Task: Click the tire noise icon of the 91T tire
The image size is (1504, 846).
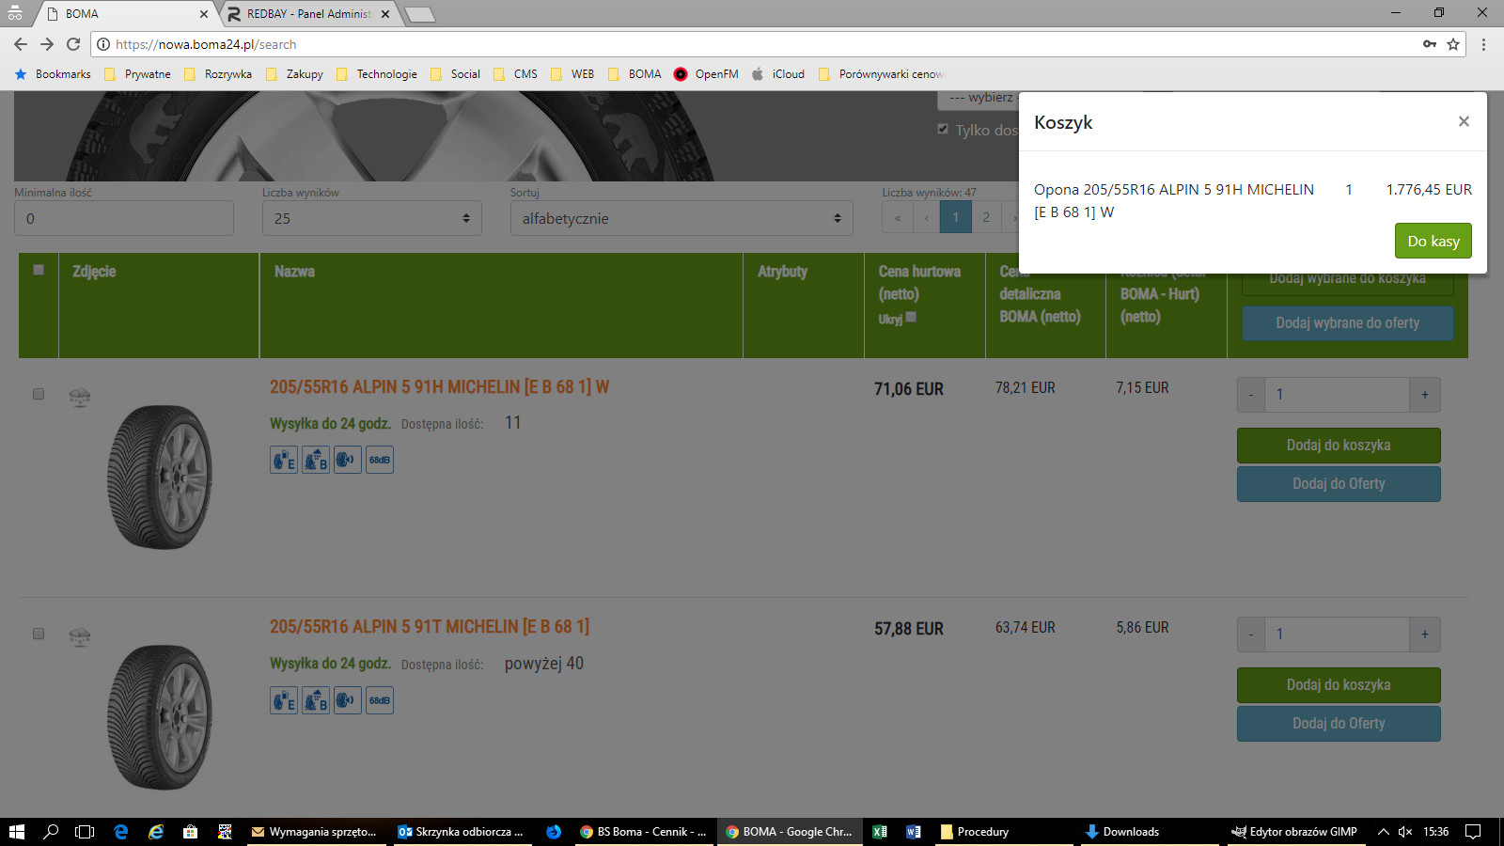Action: (347, 700)
